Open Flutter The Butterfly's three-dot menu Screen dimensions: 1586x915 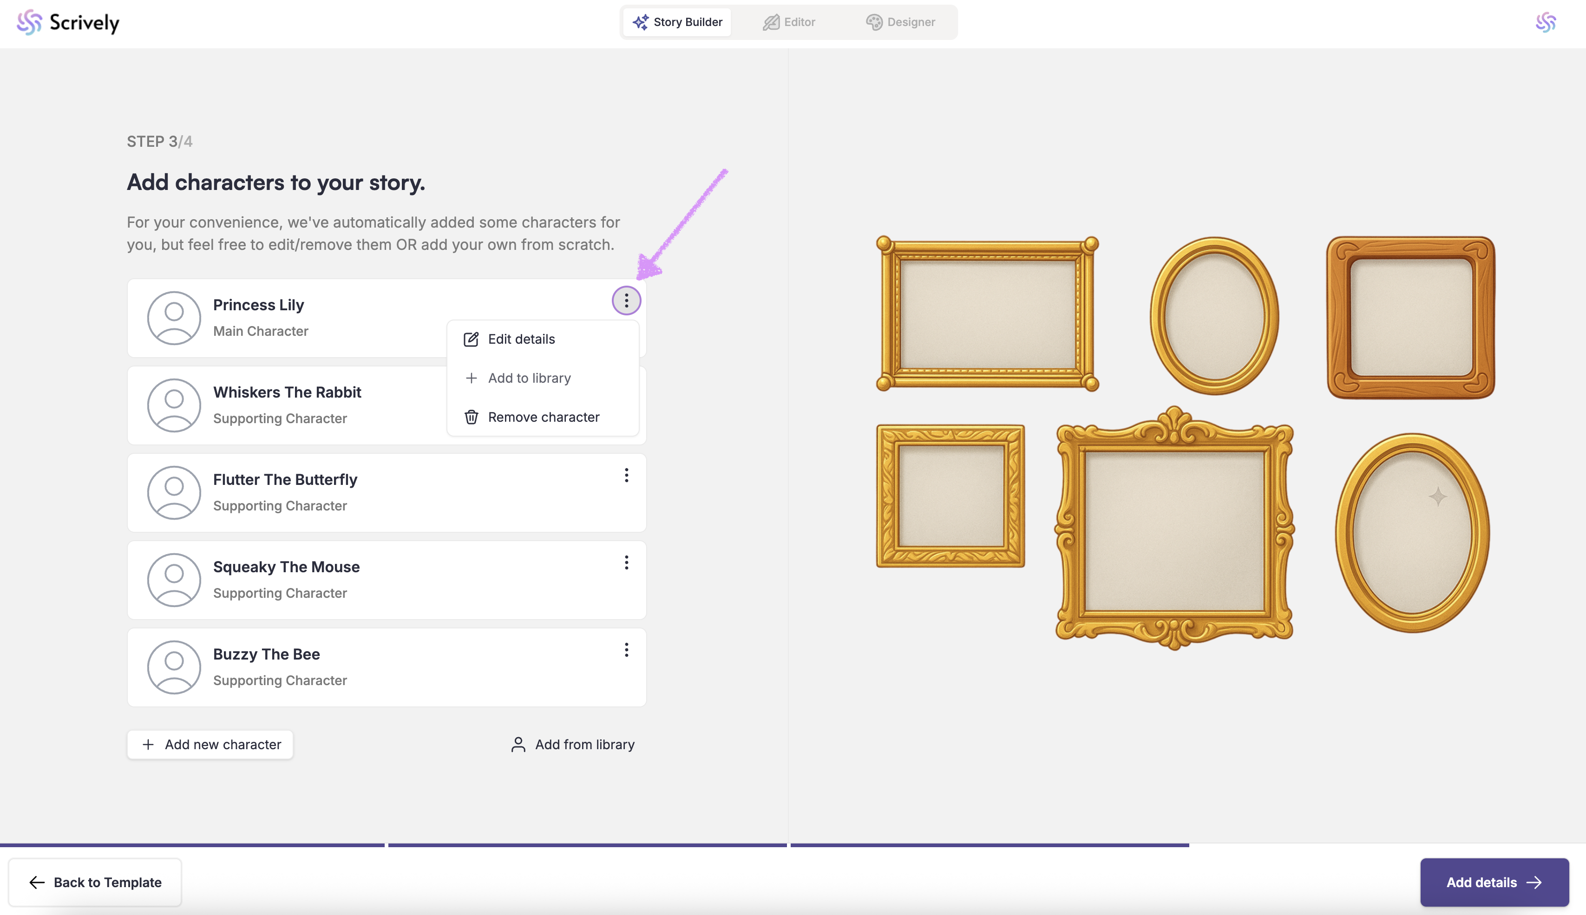point(626,476)
